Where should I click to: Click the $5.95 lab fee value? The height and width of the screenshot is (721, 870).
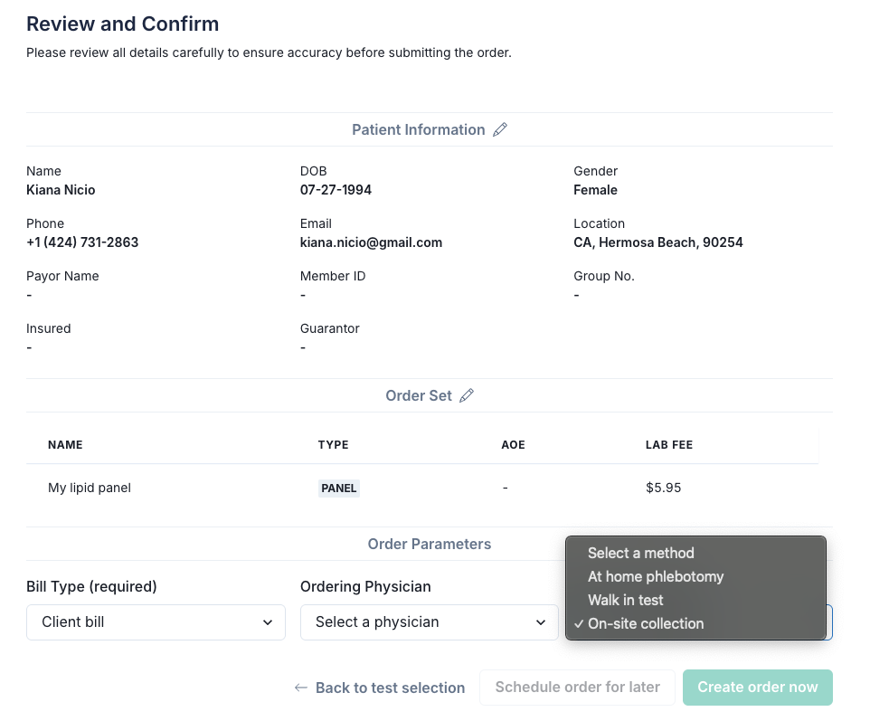pos(663,488)
